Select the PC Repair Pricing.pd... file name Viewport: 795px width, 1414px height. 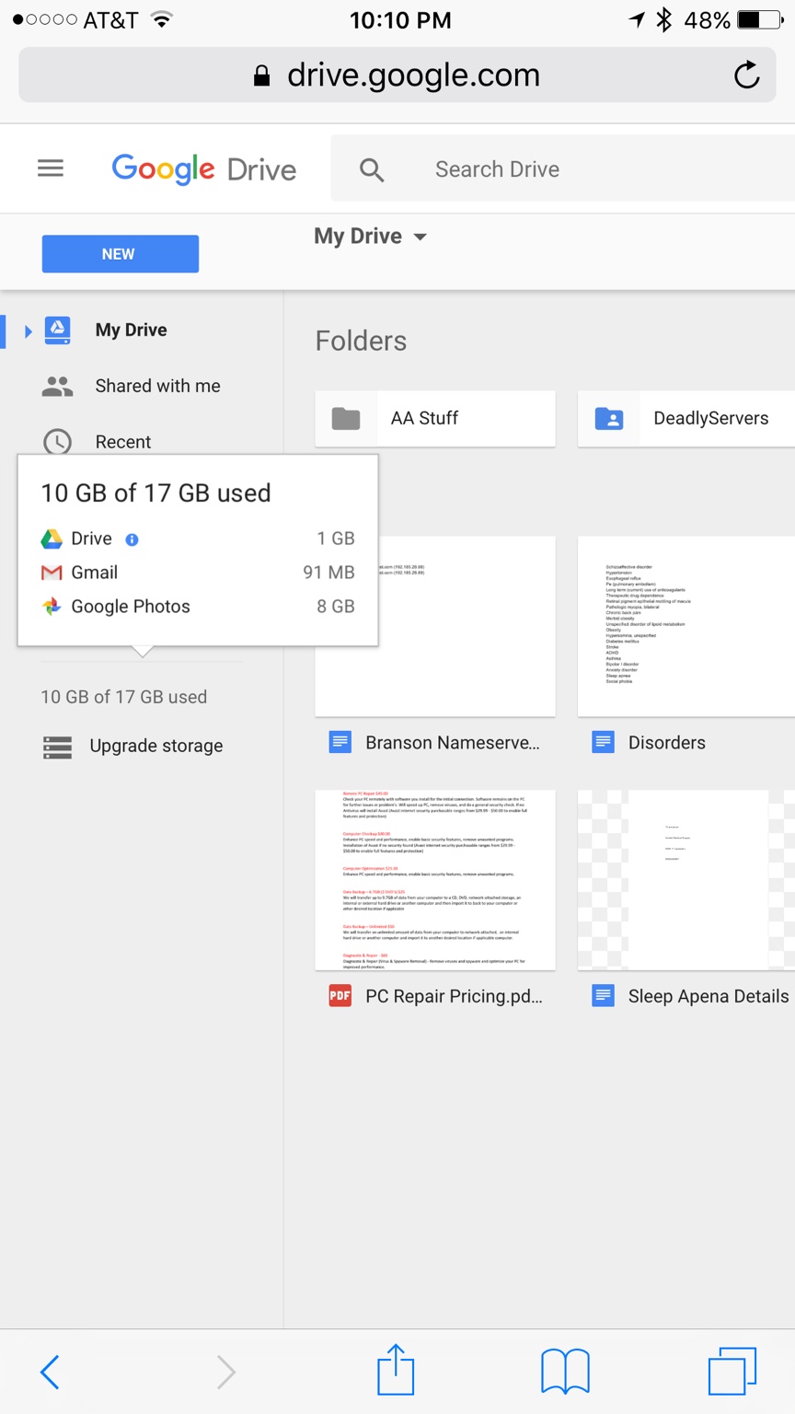pos(455,996)
